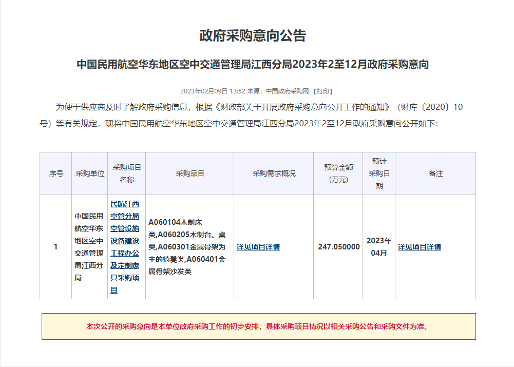Click the 预计采购日期 column header
This screenshot has height=367, width=514.
point(379,173)
